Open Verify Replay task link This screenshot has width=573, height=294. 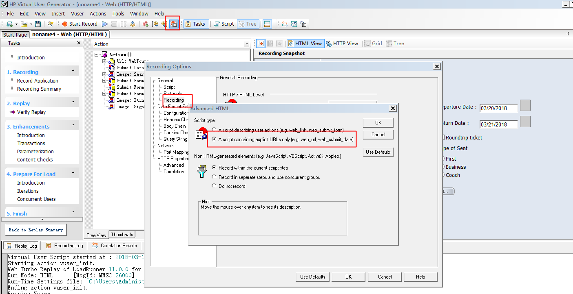pos(31,112)
